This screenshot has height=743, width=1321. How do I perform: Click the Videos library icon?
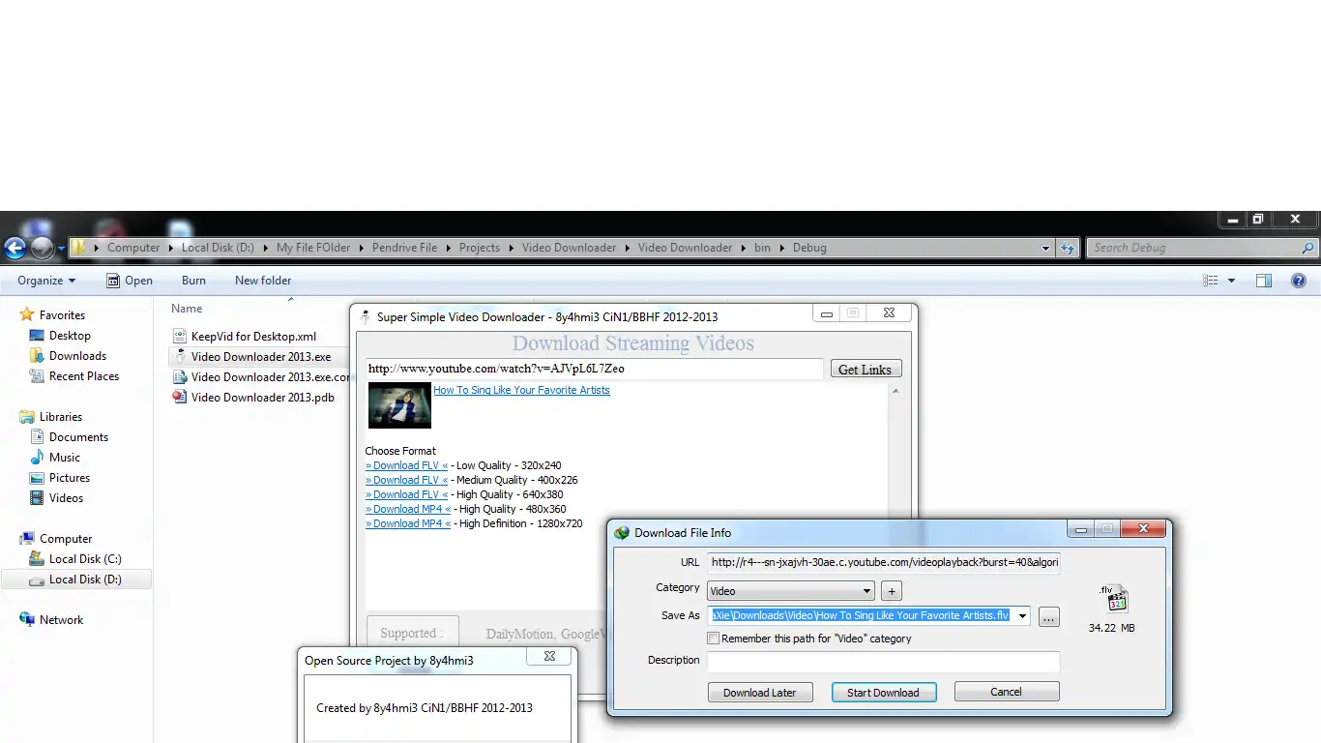[37, 497]
